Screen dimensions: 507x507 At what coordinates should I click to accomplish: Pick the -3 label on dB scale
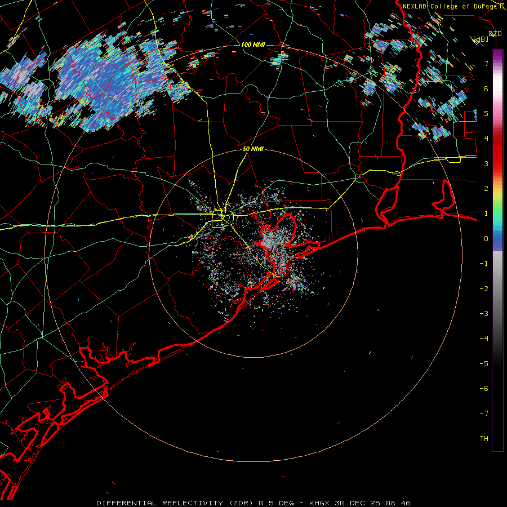point(484,314)
